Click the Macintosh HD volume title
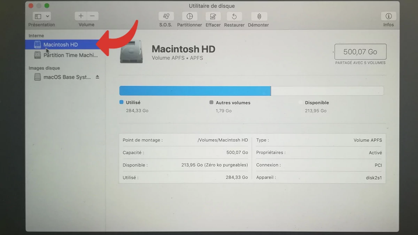The width and height of the screenshot is (418, 235). pyautogui.click(x=184, y=49)
